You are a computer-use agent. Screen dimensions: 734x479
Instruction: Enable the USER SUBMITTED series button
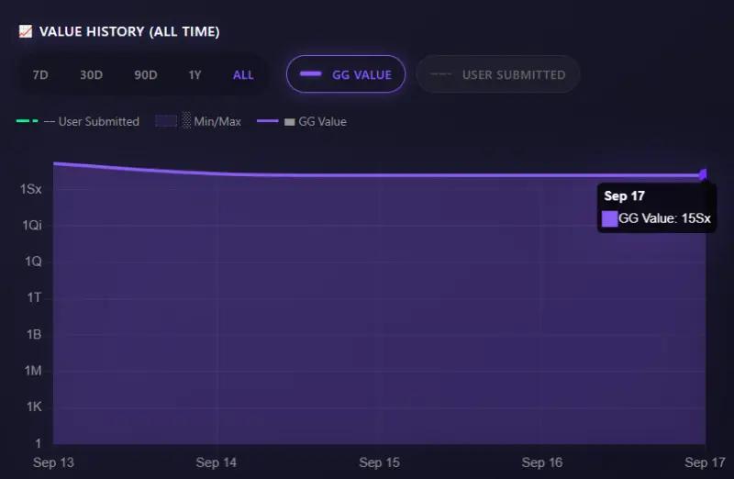click(497, 74)
